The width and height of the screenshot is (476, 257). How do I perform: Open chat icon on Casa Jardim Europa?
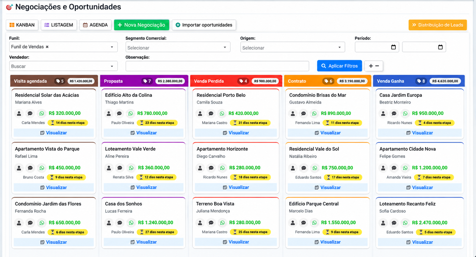[x=394, y=113]
